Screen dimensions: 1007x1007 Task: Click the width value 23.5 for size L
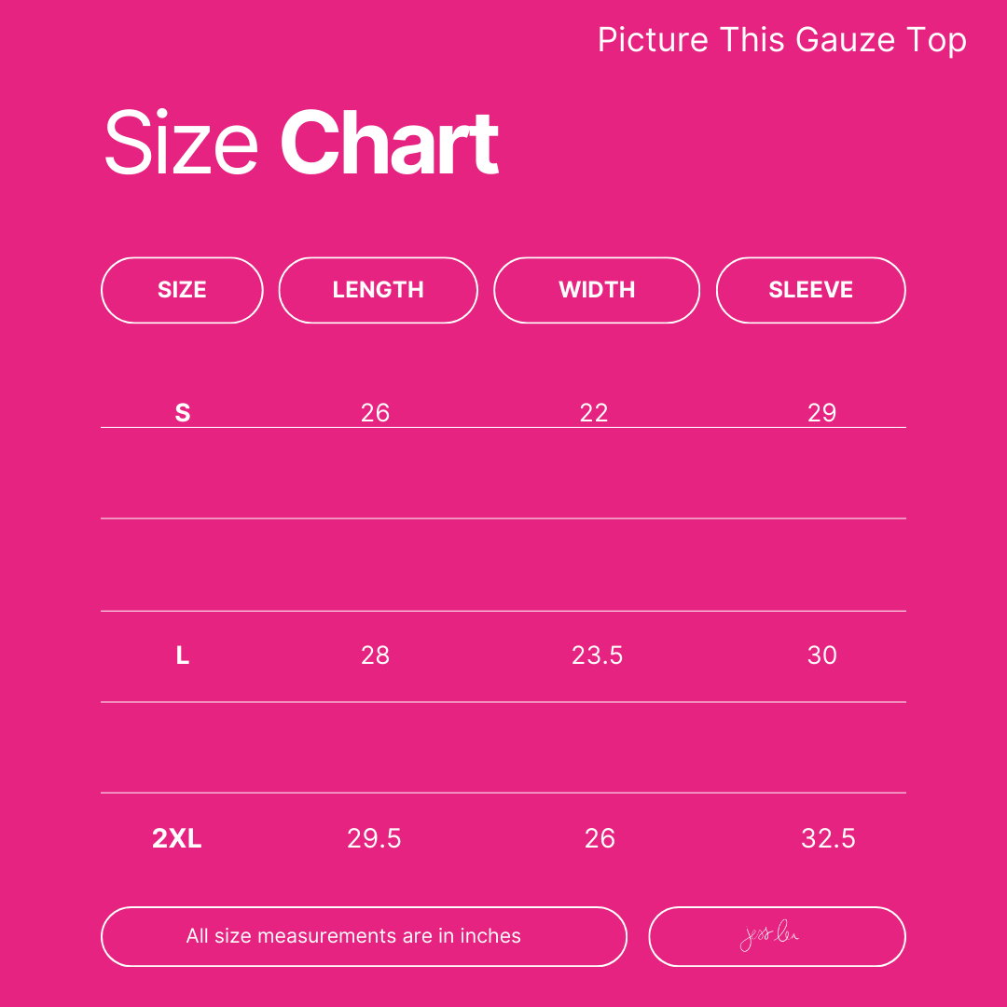pyautogui.click(x=597, y=655)
